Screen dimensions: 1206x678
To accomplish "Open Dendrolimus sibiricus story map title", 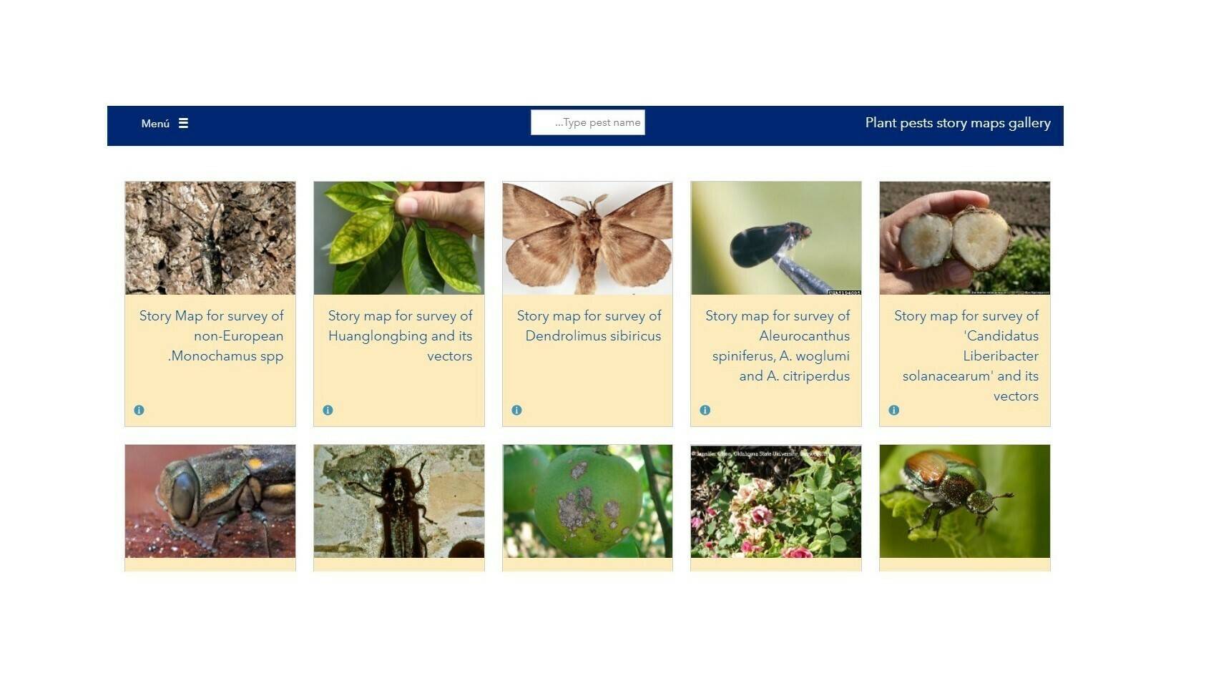I will coord(589,325).
